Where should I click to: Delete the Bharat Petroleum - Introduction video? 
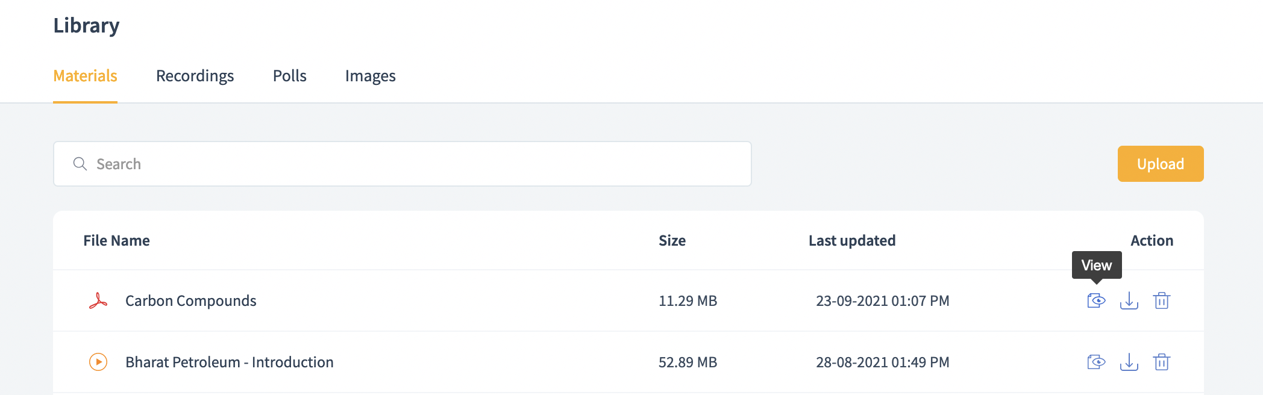tap(1161, 362)
